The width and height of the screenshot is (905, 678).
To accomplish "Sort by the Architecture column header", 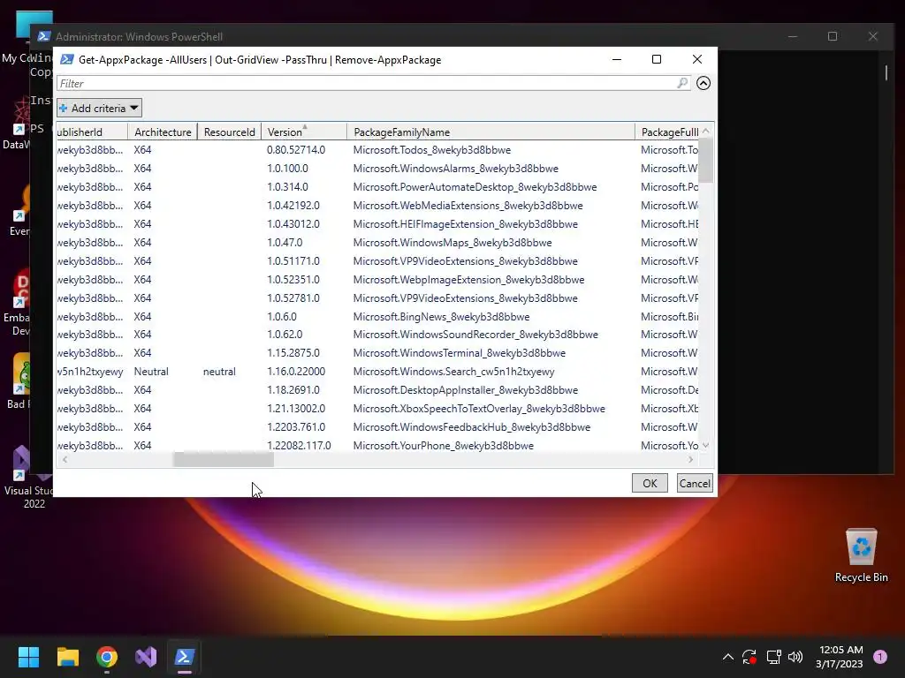I will pyautogui.click(x=163, y=132).
